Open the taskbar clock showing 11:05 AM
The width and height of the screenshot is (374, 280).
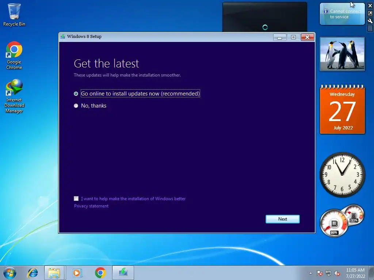click(355, 273)
